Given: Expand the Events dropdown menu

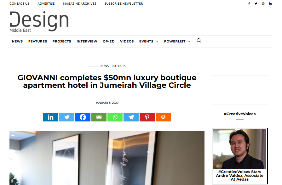Looking at the screenshot, I should 149,41.
